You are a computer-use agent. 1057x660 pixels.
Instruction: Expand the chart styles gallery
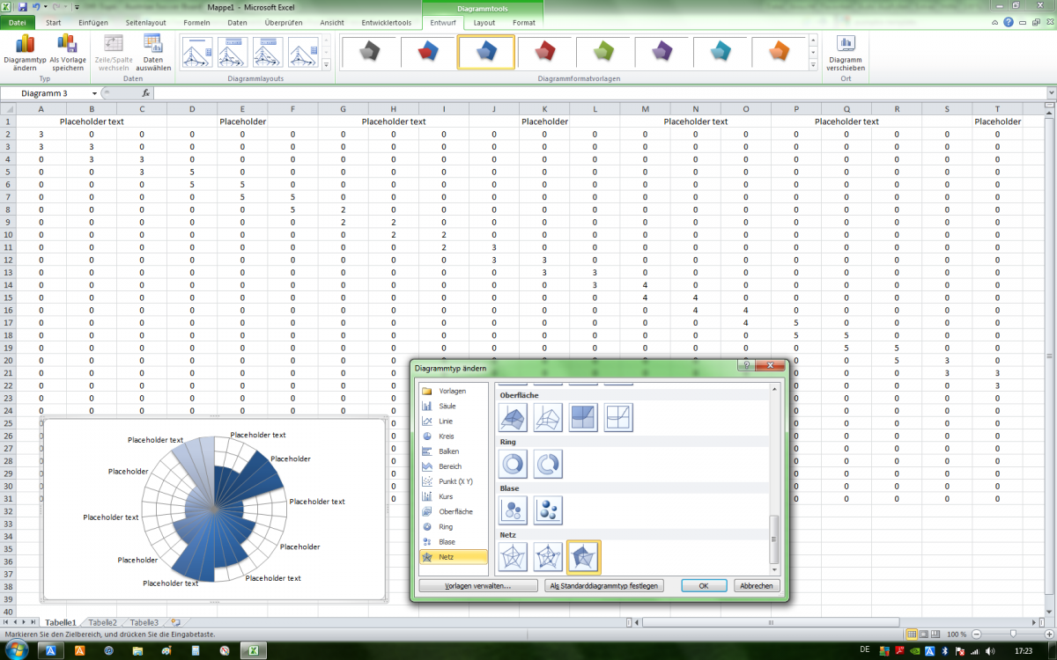pyautogui.click(x=814, y=65)
